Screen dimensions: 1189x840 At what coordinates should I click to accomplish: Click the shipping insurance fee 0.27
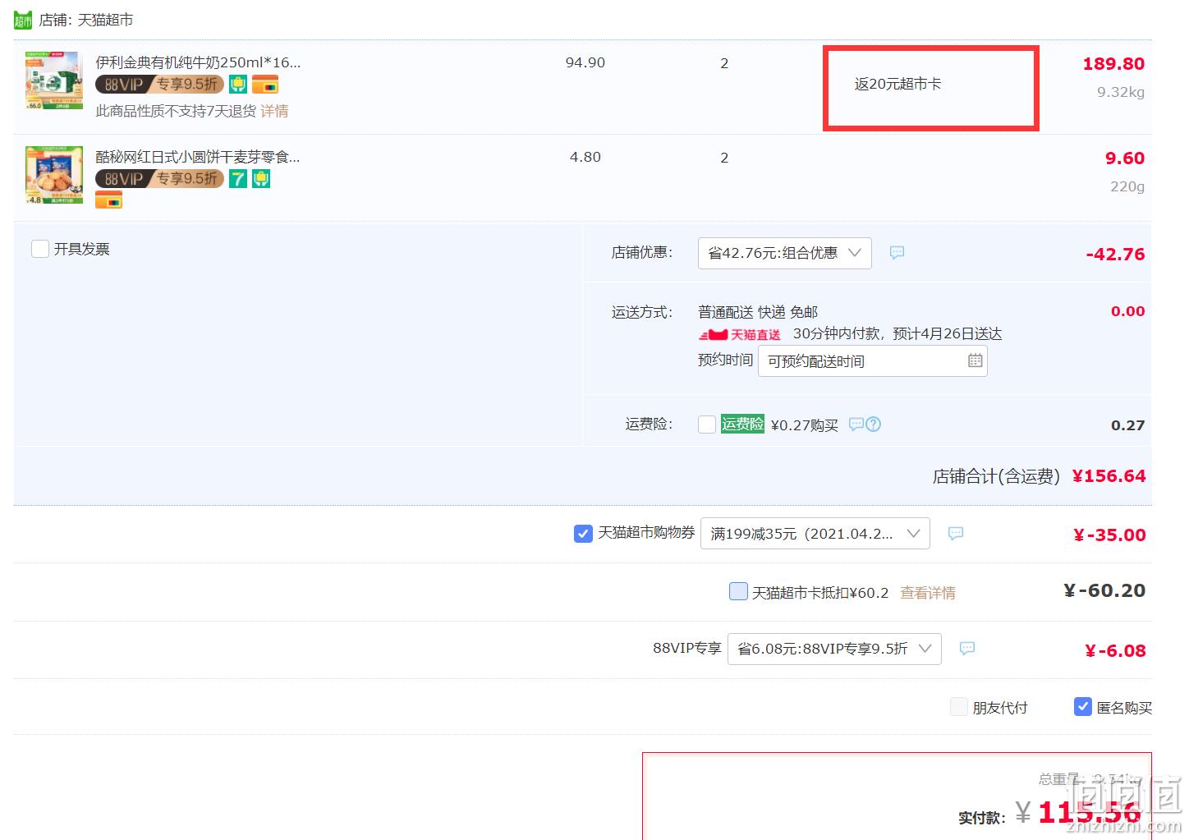[1127, 425]
